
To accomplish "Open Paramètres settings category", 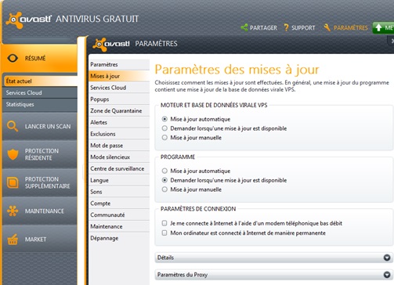I will (x=119, y=64).
